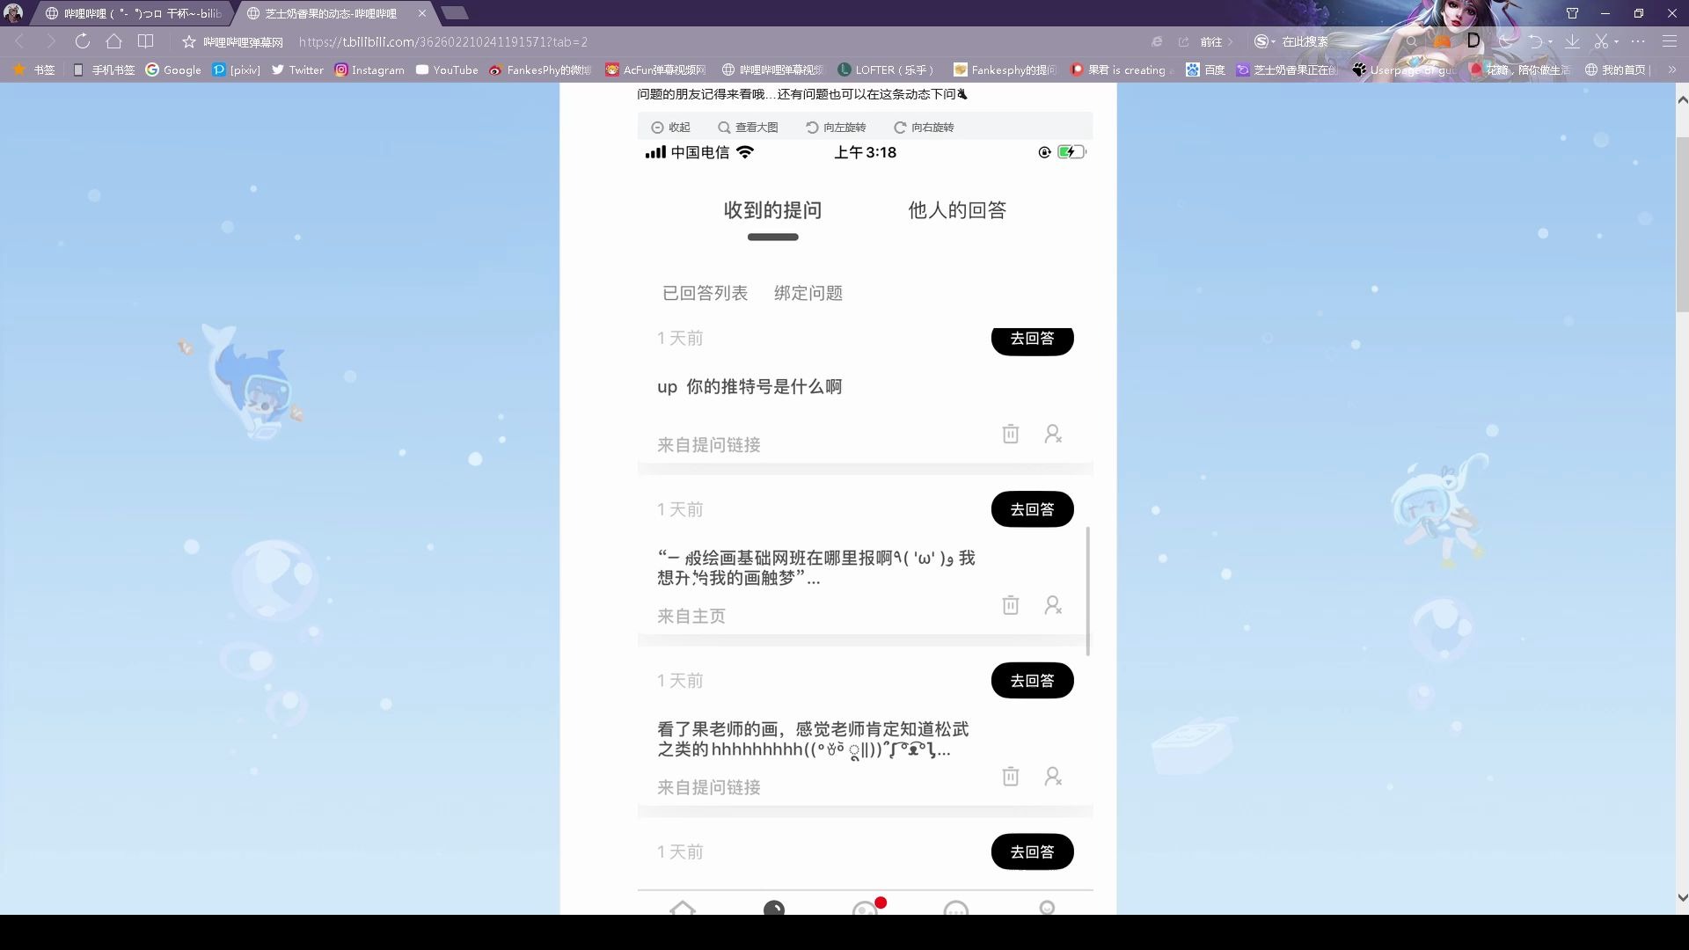Go back with the browser back arrow
This screenshot has height=950, width=1689.
pos(19,41)
